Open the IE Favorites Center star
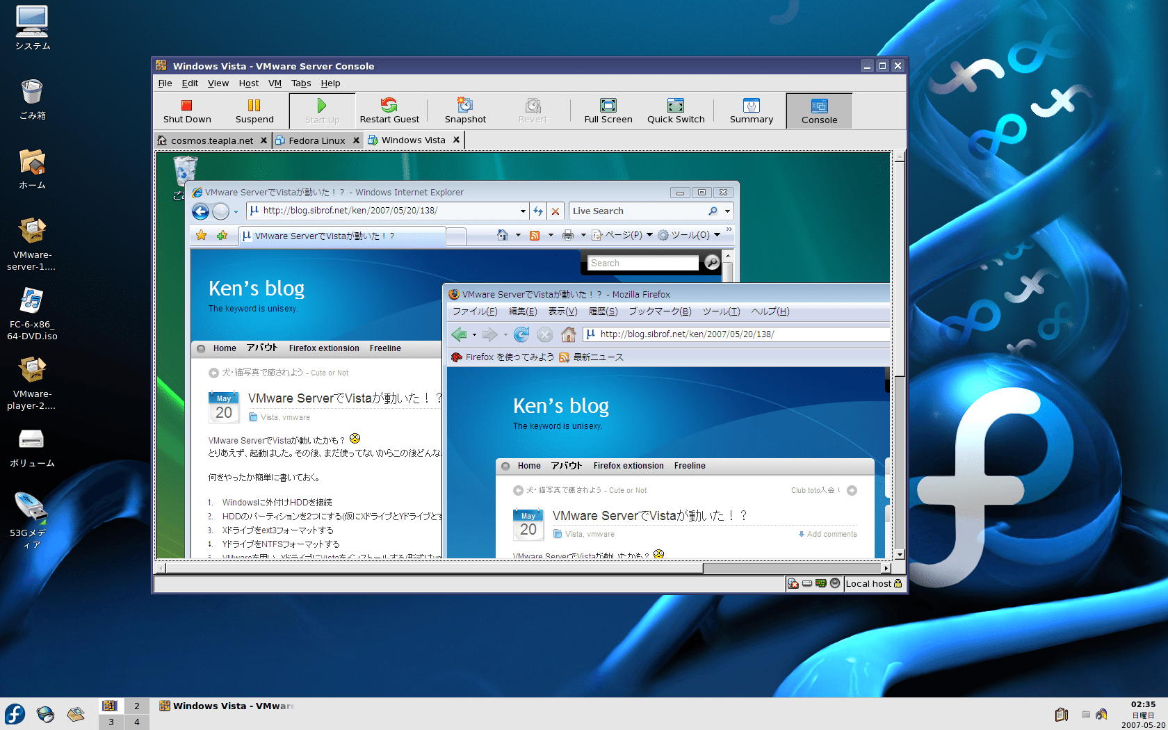This screenshot has height=730, width=1168. coord(201,236)
